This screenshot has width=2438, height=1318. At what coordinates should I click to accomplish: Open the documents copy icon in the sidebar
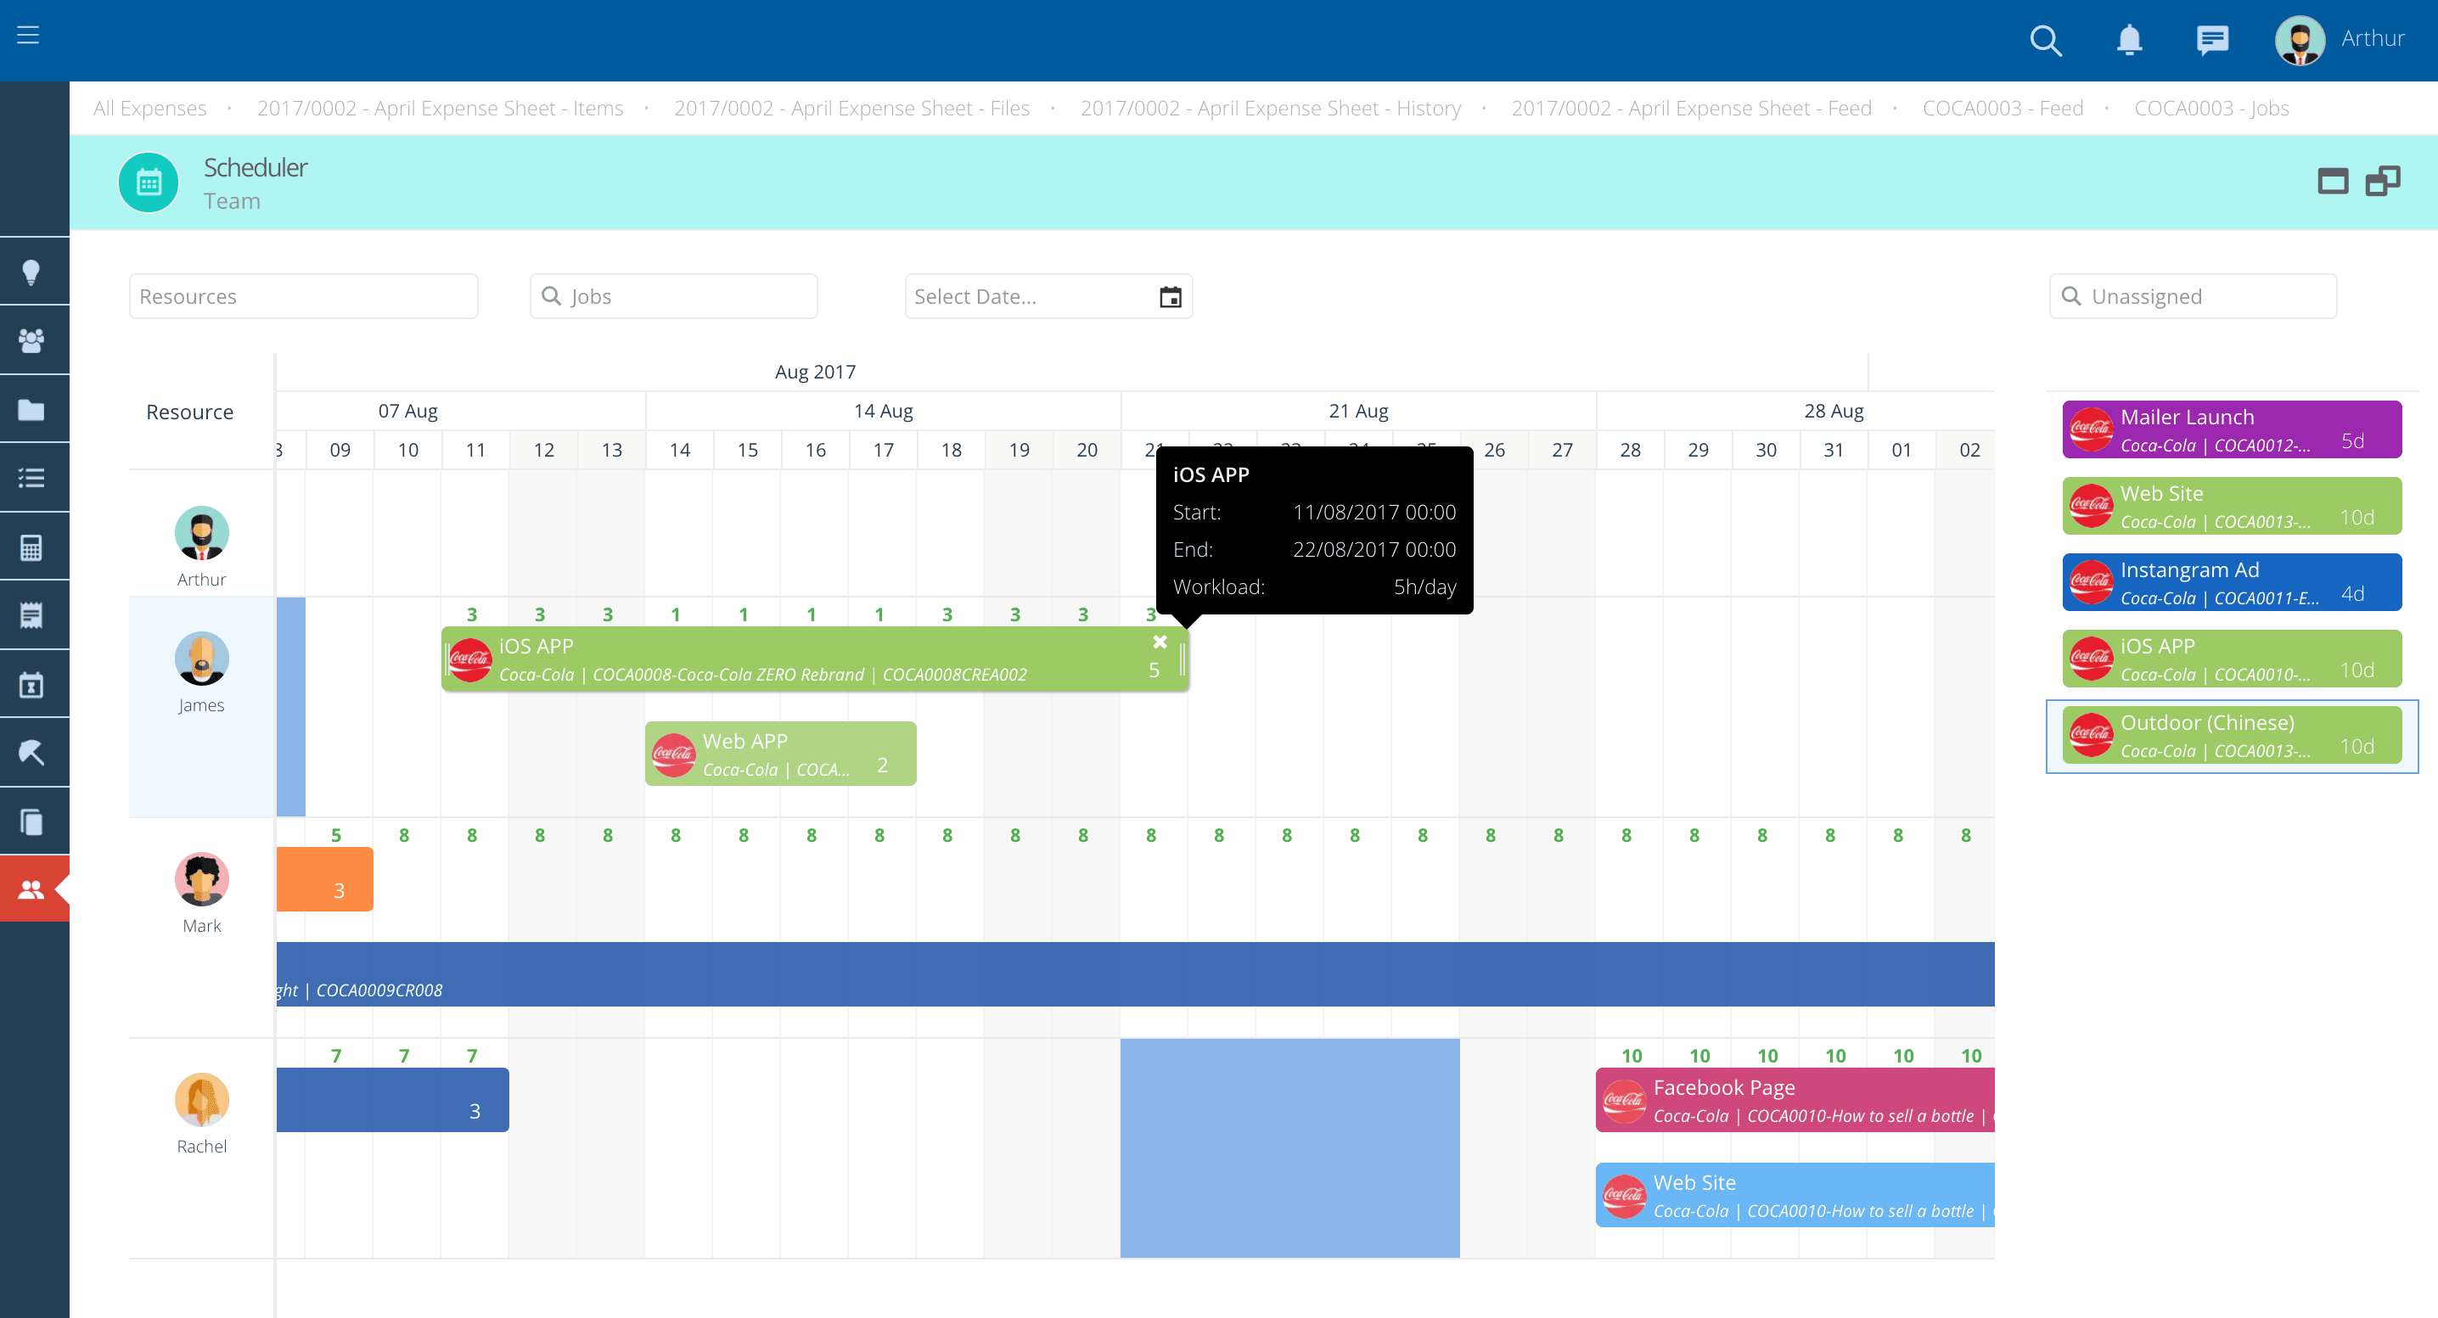[x=31, y=822]
